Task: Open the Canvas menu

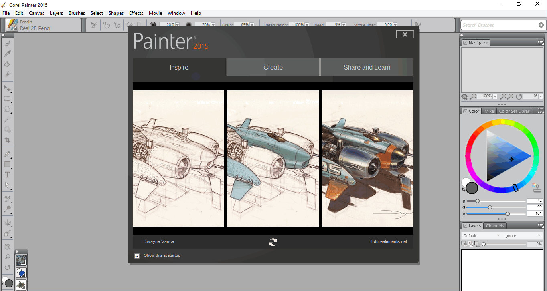Action: pyautogui.click(x=36, y=13)
